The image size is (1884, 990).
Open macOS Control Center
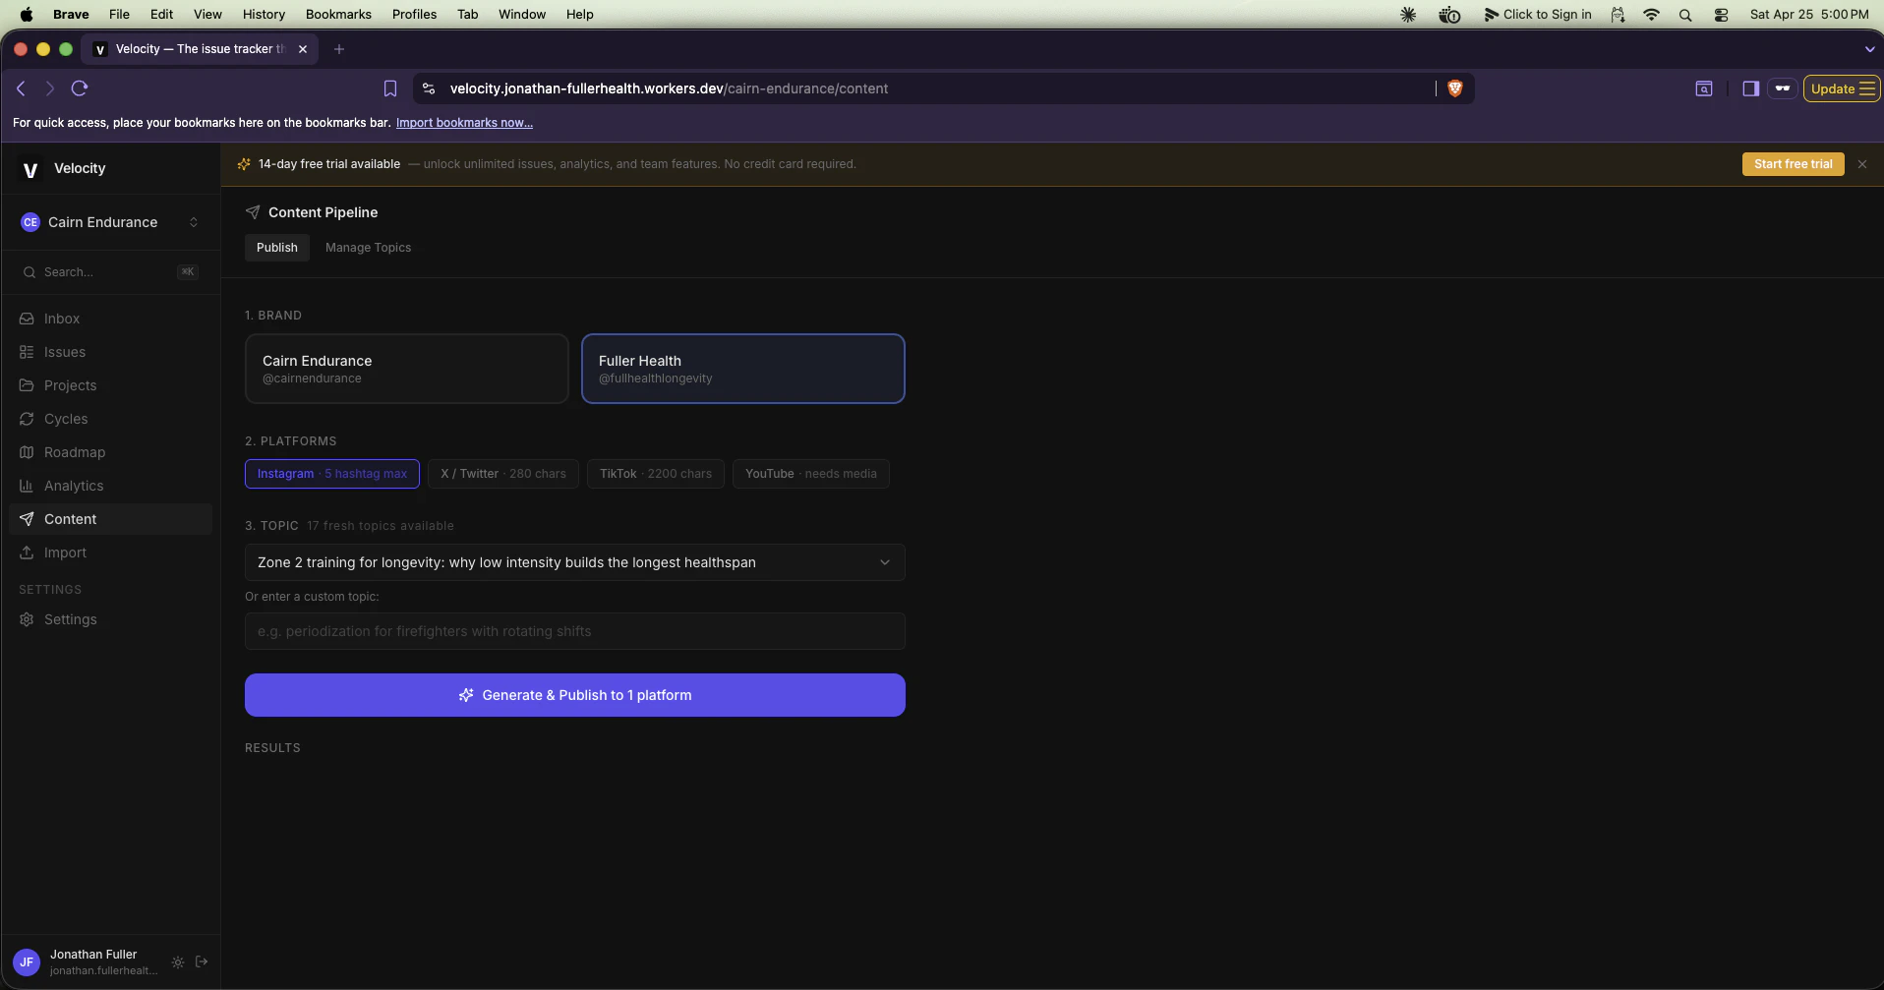pyautogui.click(x=1721, y=15)
